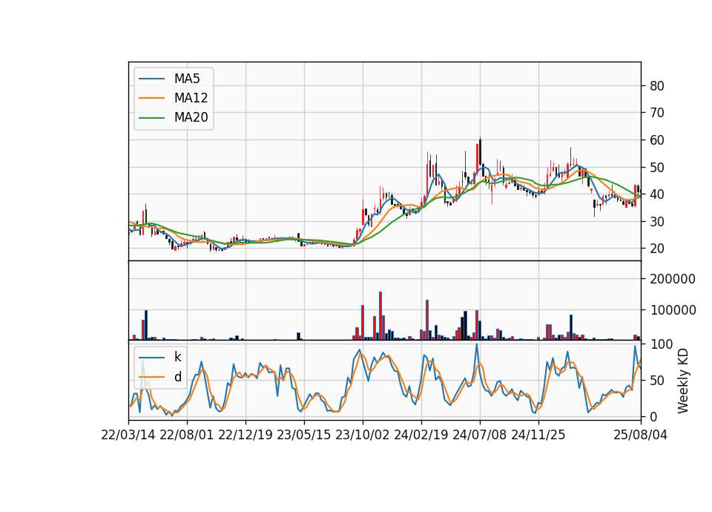Click the blue MA5 legend line sample

(x=151, y=79)
